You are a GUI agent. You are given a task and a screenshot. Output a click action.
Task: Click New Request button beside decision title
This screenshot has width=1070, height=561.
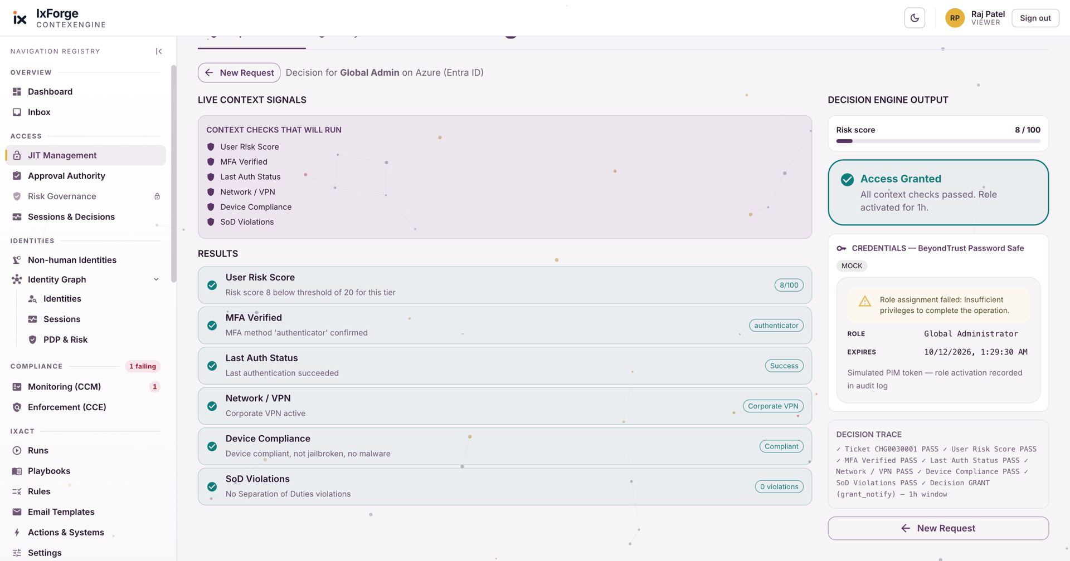tap(239, 73)
